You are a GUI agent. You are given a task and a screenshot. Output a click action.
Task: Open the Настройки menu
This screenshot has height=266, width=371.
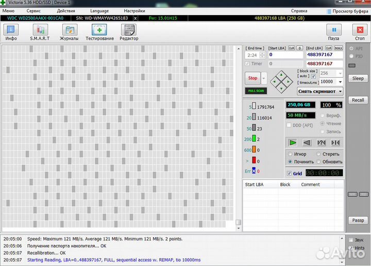pos(134,10)
